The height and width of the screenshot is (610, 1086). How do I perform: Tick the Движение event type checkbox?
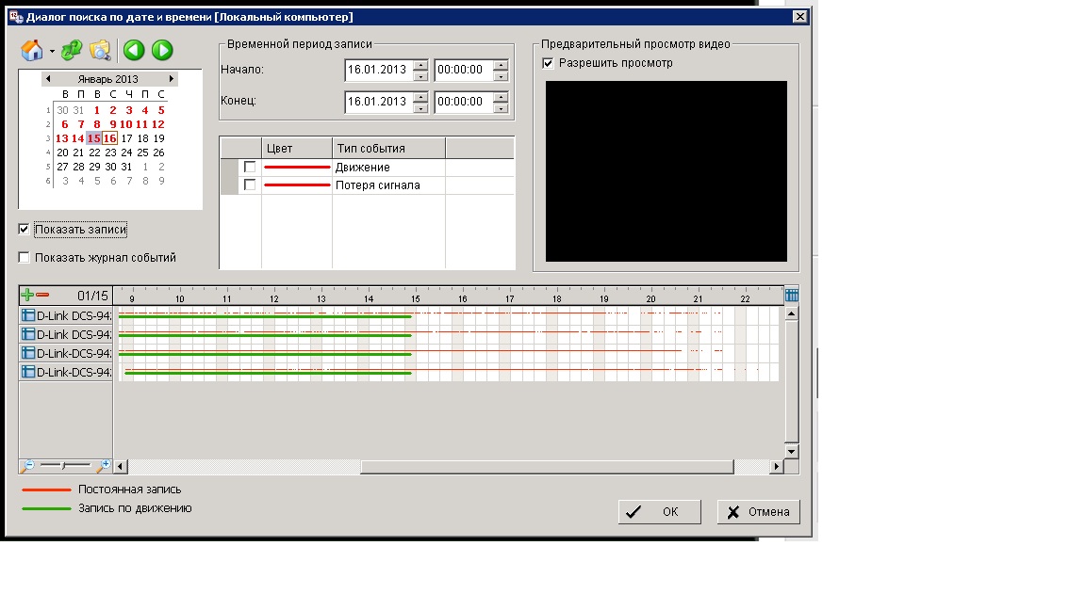(x=250, y=168)
